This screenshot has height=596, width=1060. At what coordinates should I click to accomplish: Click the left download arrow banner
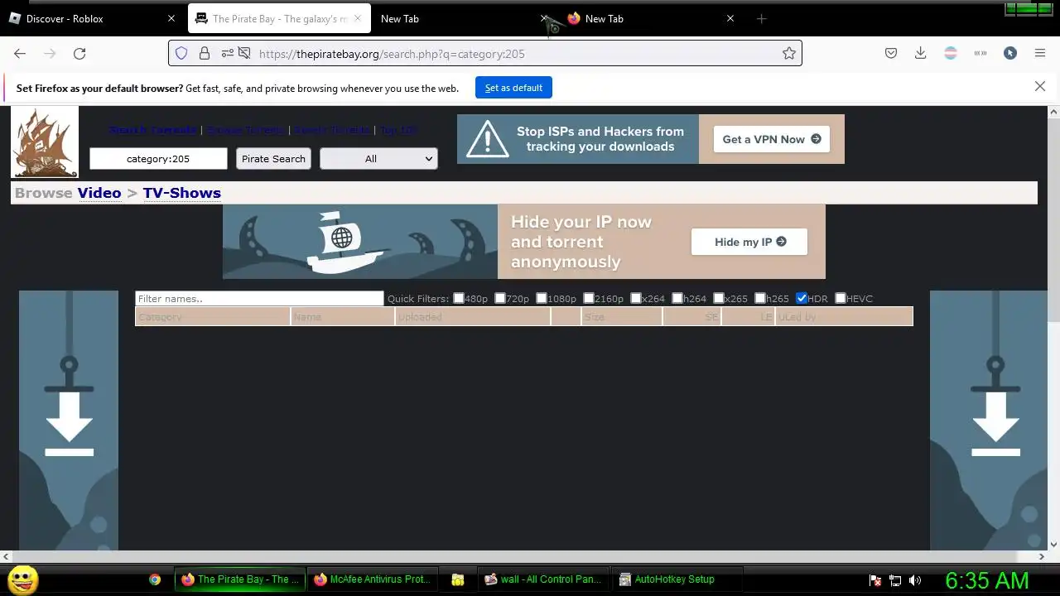pyautogui.click(x=69, y=420)
